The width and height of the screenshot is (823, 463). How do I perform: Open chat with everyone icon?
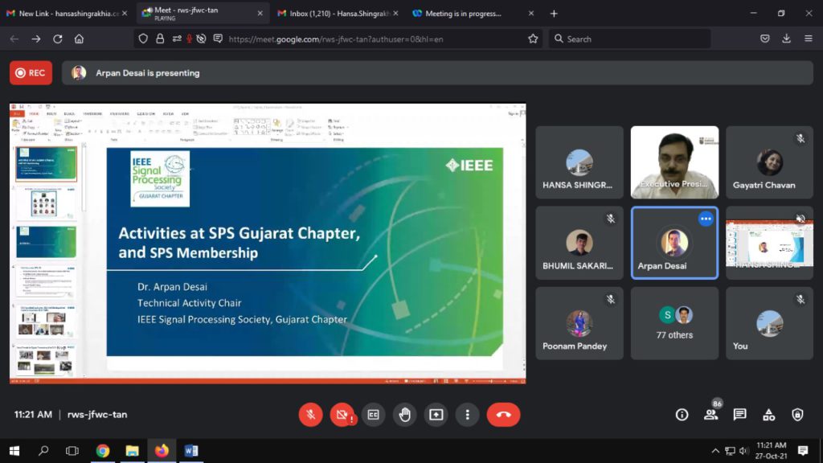(740, 415)
